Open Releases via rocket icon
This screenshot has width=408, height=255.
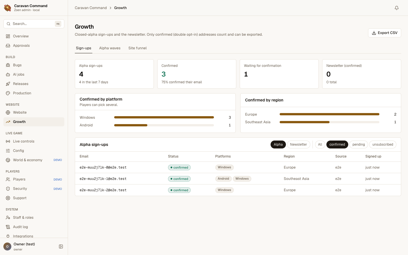click(x=8, y=84)
